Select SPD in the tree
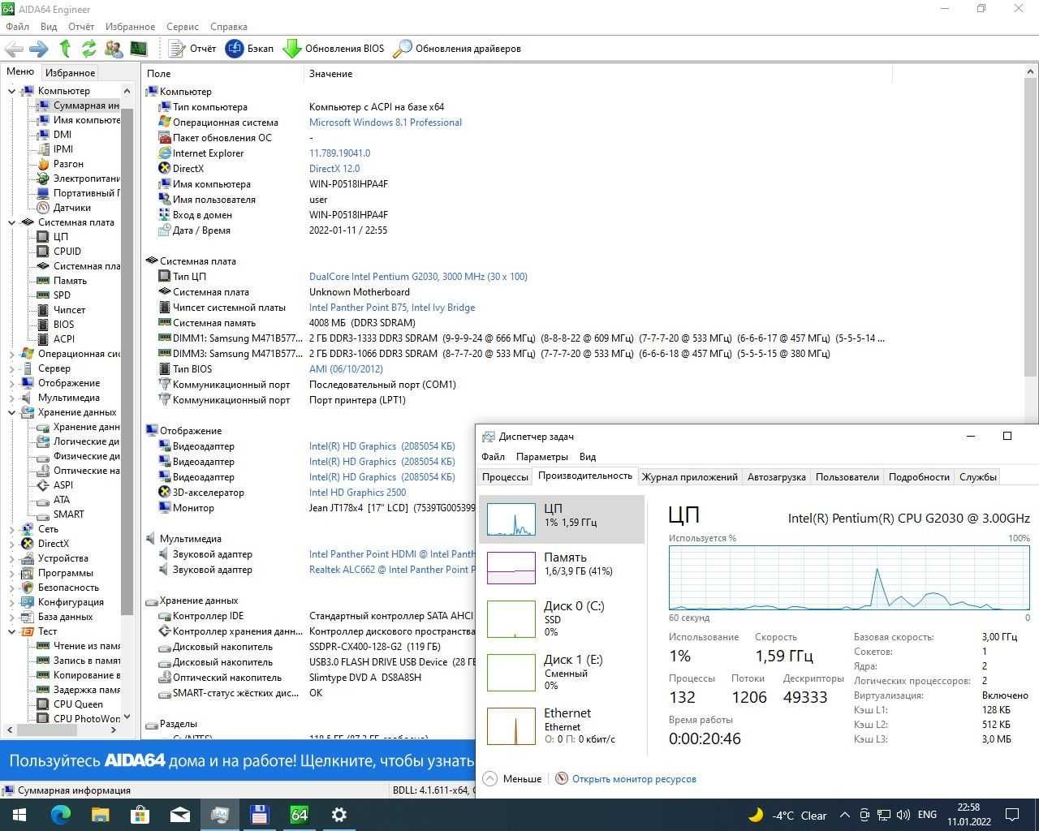1039x831 pixels. [x=62, y=295]
